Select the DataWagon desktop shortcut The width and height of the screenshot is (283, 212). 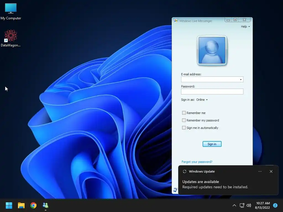[11, 38]
